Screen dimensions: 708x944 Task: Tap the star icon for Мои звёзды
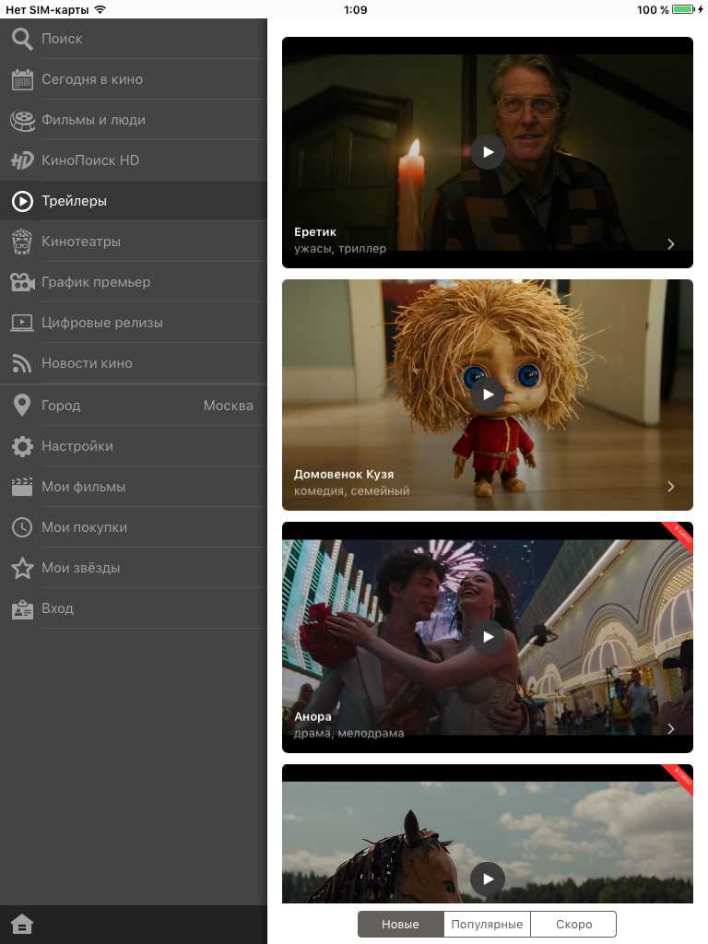(x=22, y=568)
